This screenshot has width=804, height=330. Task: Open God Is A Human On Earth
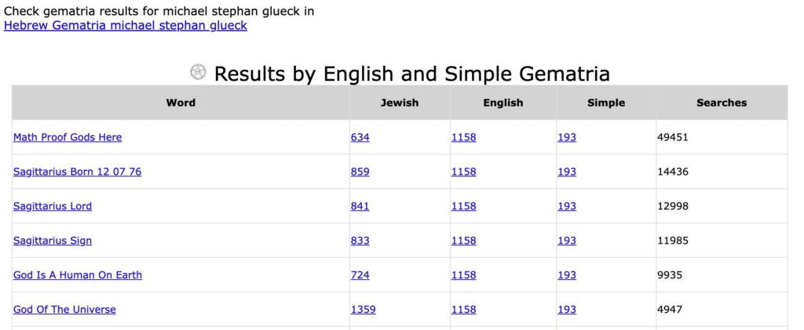coord(78,275)
